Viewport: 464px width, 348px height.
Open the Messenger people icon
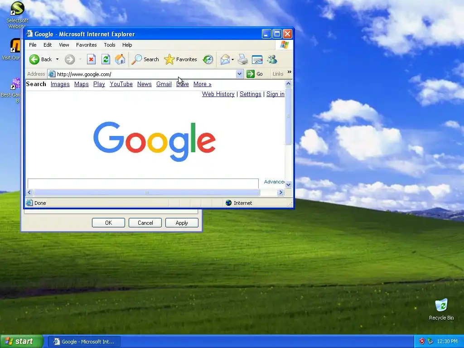click(x=272, y=59)
